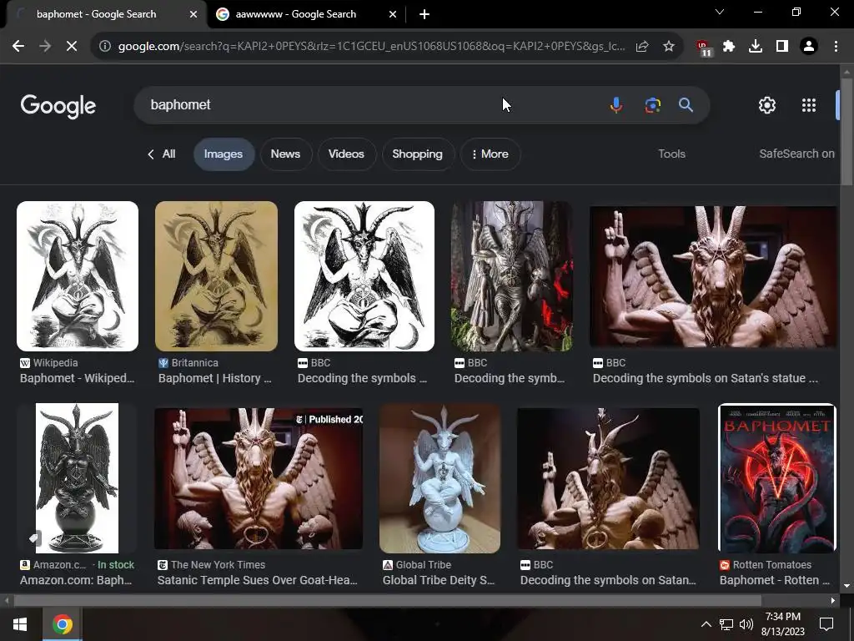Screen dimensions: 854x641
Task: Show hidden system tray icons
Action: [x=706, y=624]
